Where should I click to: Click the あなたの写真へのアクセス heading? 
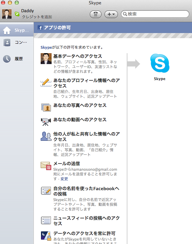(80, 105)
